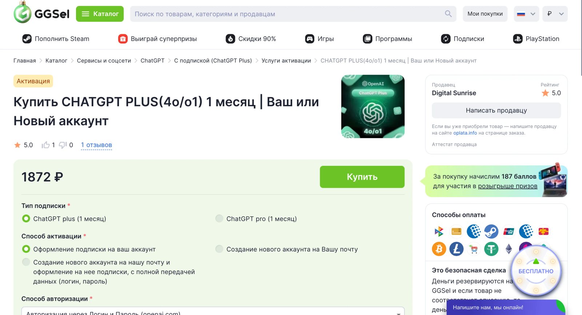Select ChatGPT pro (1 месяц) option
Viewport: 582px width, 315px height.
tap(256, 219)
